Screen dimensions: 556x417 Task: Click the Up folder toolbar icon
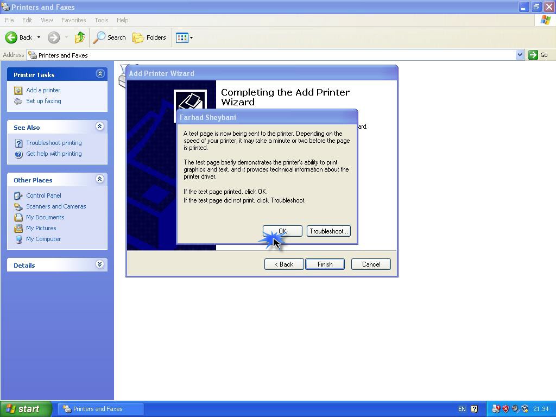pos(80,37)
